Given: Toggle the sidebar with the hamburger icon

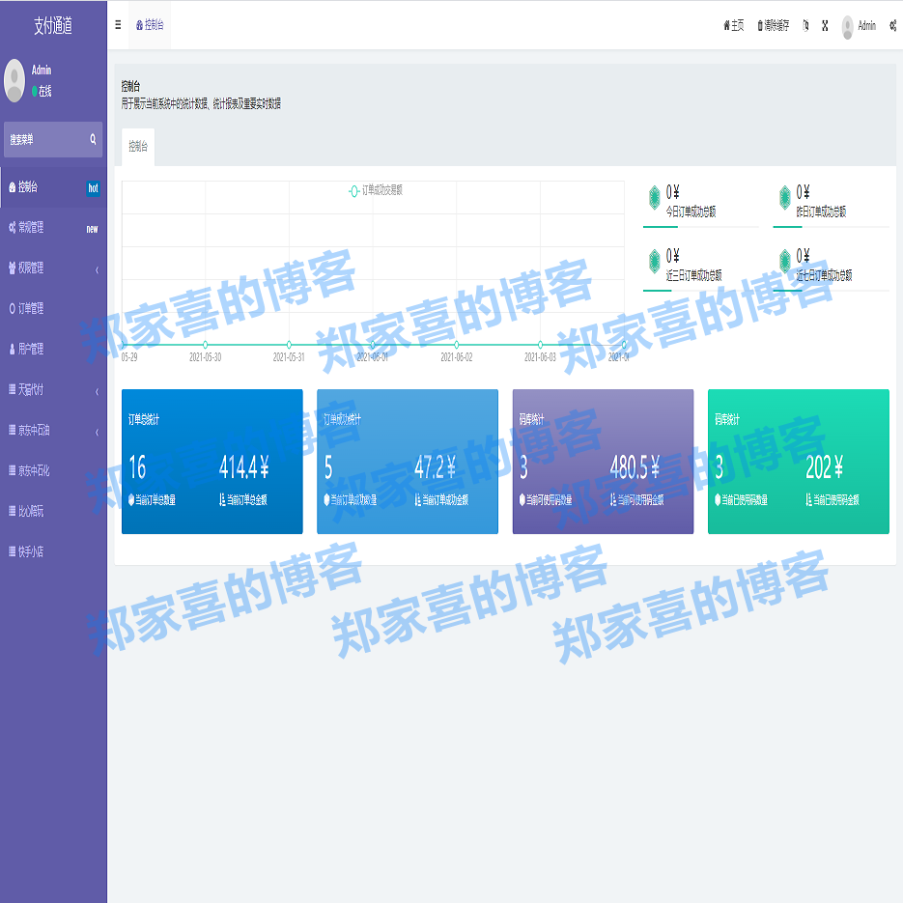Looking at the screenshot, I should [x=117, y=26].
